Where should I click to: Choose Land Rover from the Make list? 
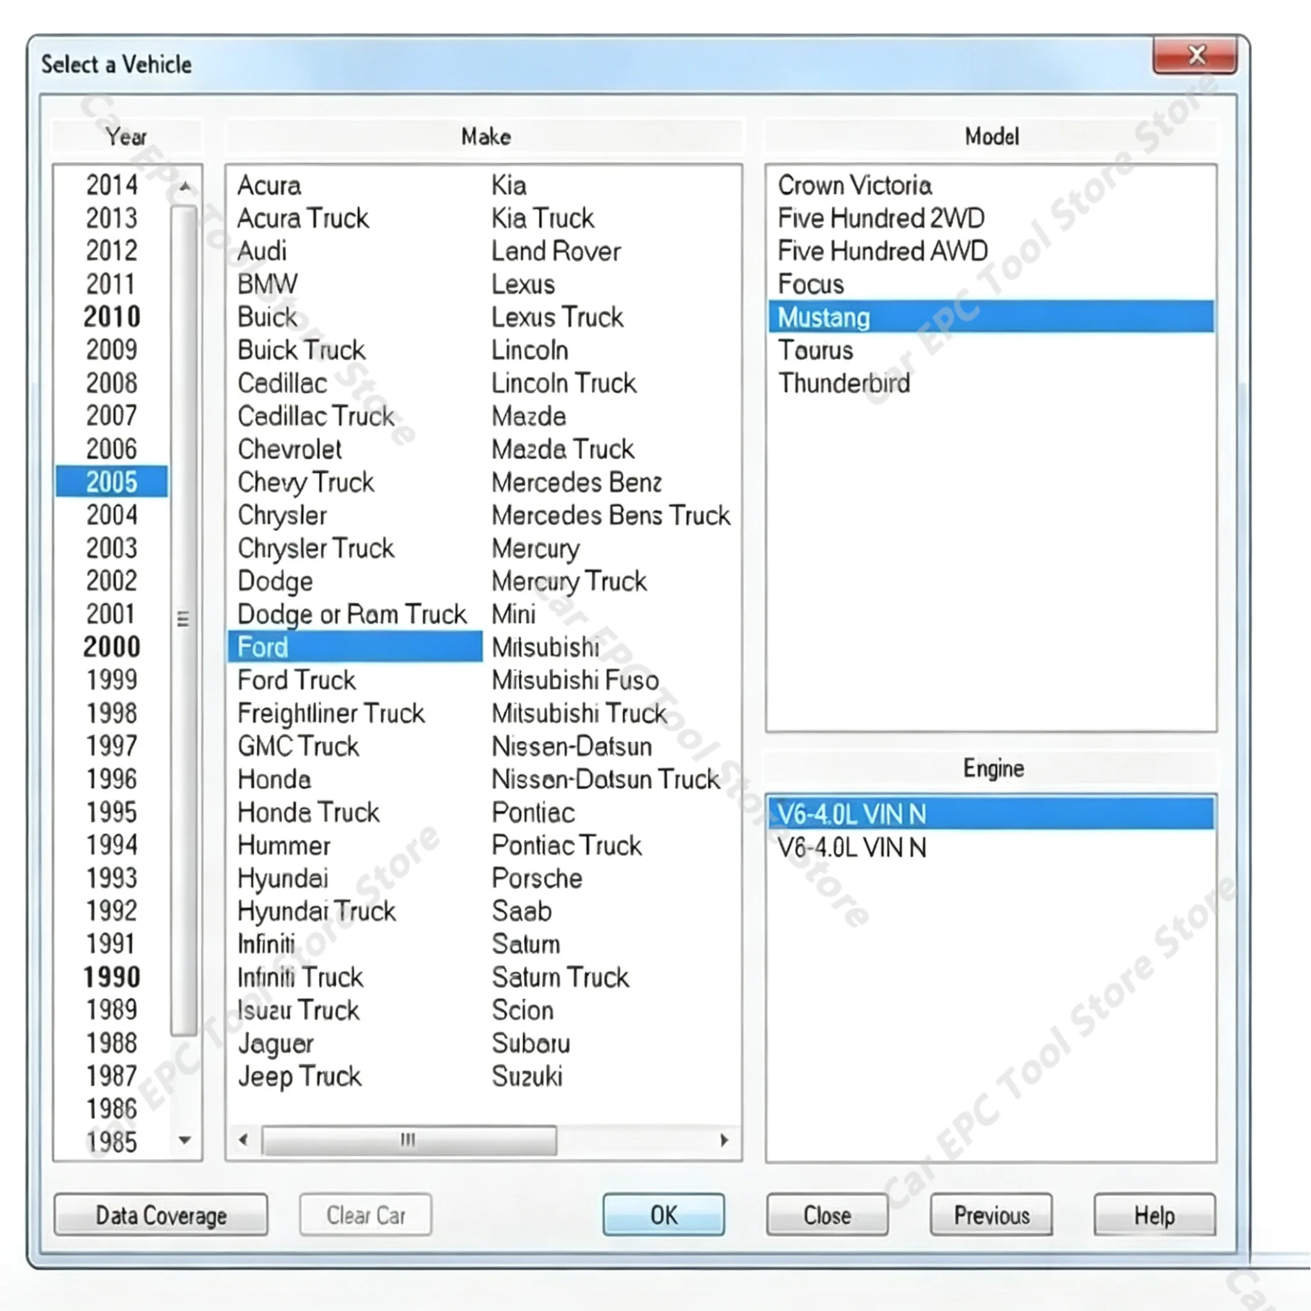(x=556, y=251)
